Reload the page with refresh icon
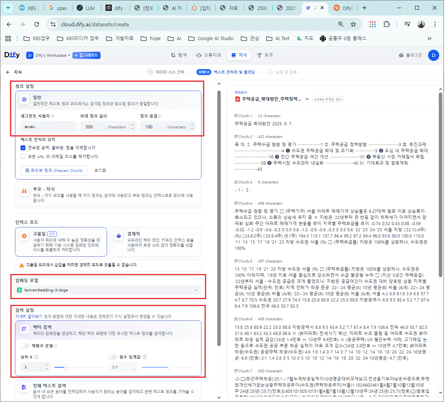 point(37,24)
